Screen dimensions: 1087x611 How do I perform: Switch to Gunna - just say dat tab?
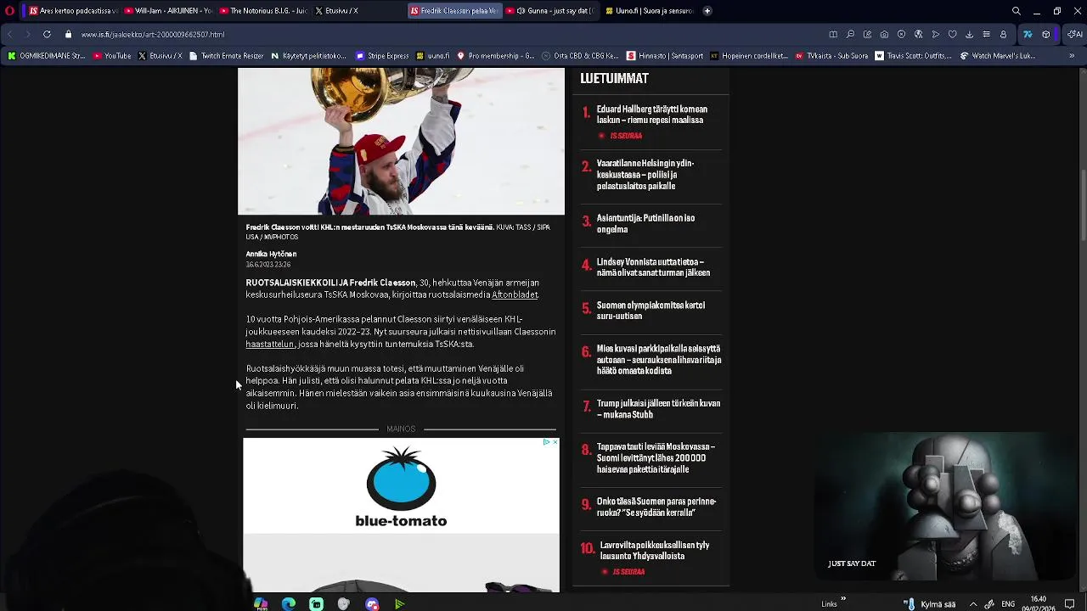[549, 11]
